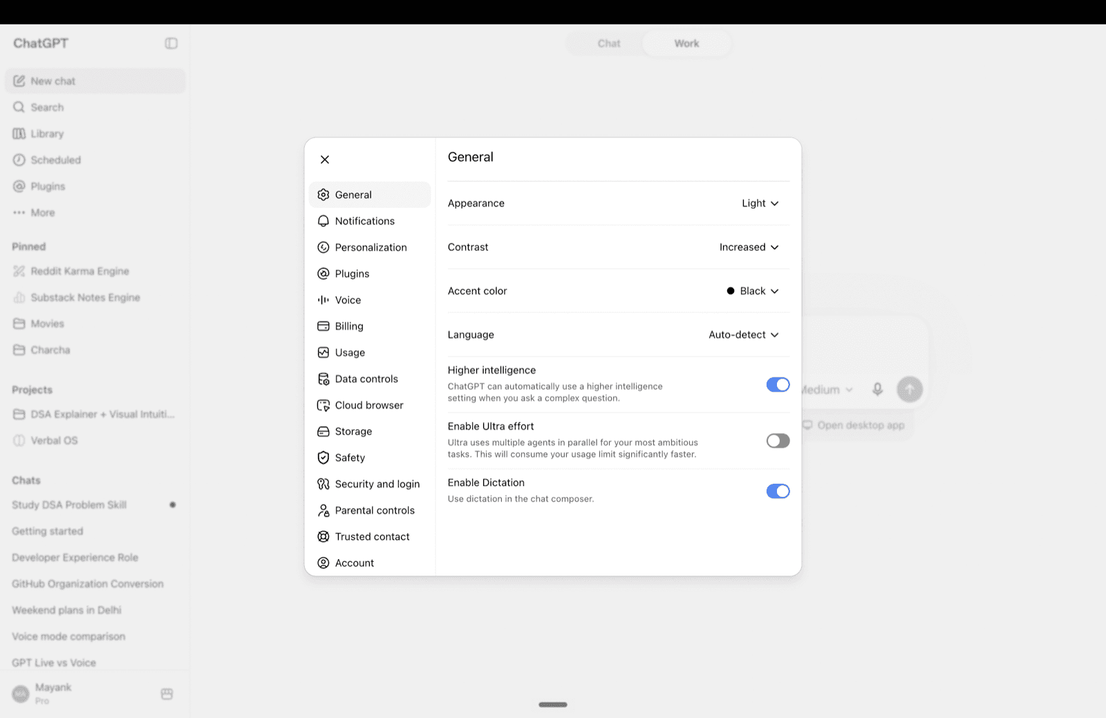
Task: Open the Appearance Light dropdown
Action: pyautogui.click(x=760, y=203)
